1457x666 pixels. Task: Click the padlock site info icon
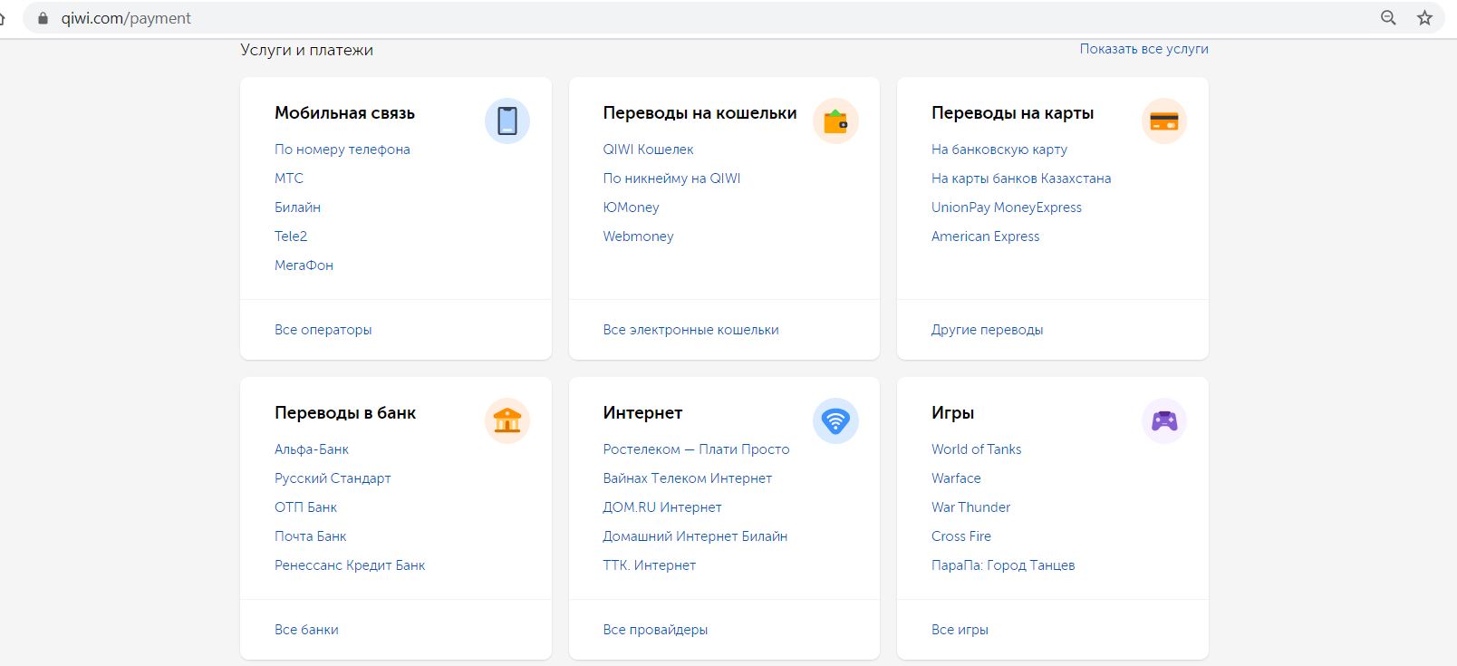point(43,18)
